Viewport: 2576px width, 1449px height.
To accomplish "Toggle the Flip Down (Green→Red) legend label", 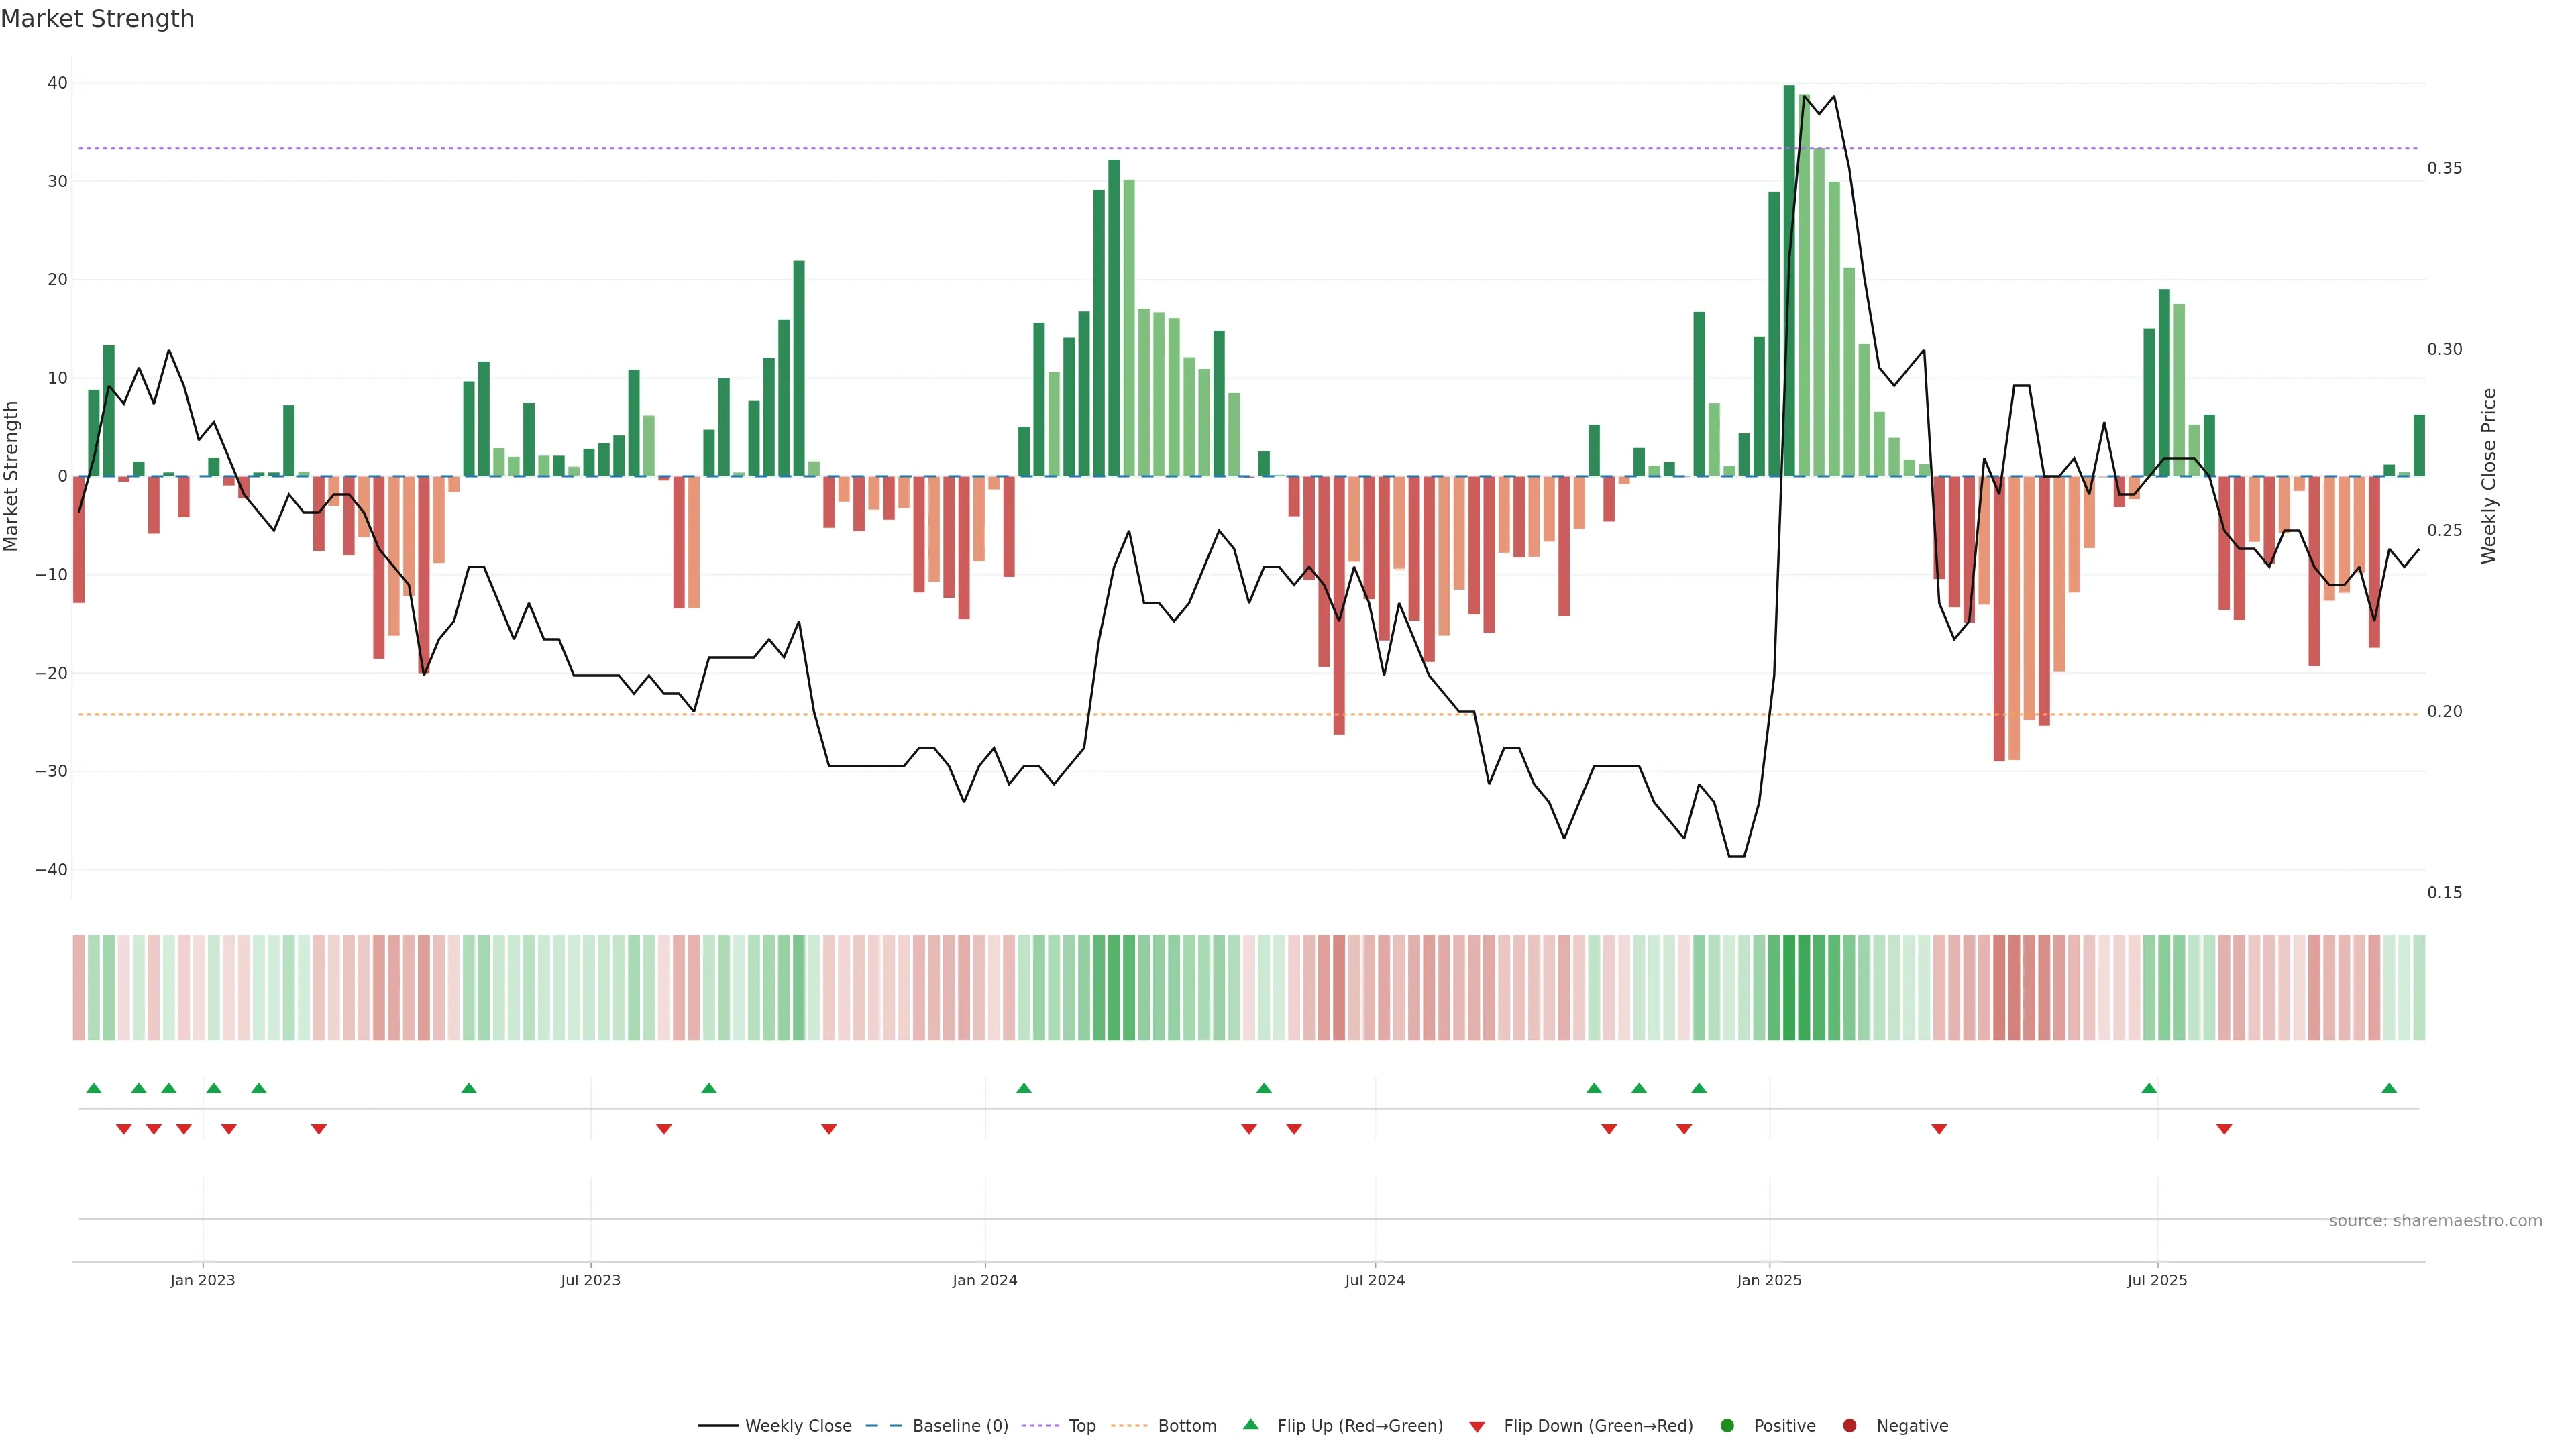I will (1598, 1425).
